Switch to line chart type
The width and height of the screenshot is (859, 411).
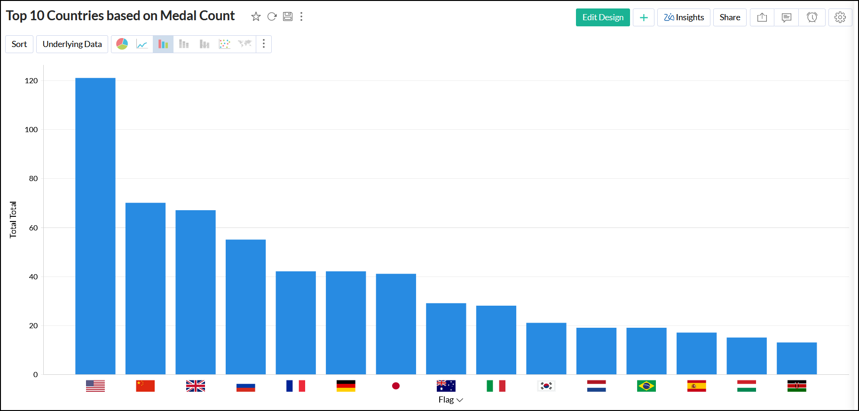pos(142,44)
